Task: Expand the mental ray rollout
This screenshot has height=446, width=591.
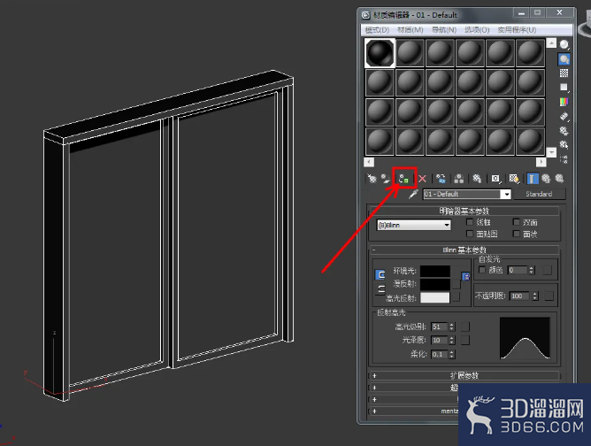Action: pos(413,411)
